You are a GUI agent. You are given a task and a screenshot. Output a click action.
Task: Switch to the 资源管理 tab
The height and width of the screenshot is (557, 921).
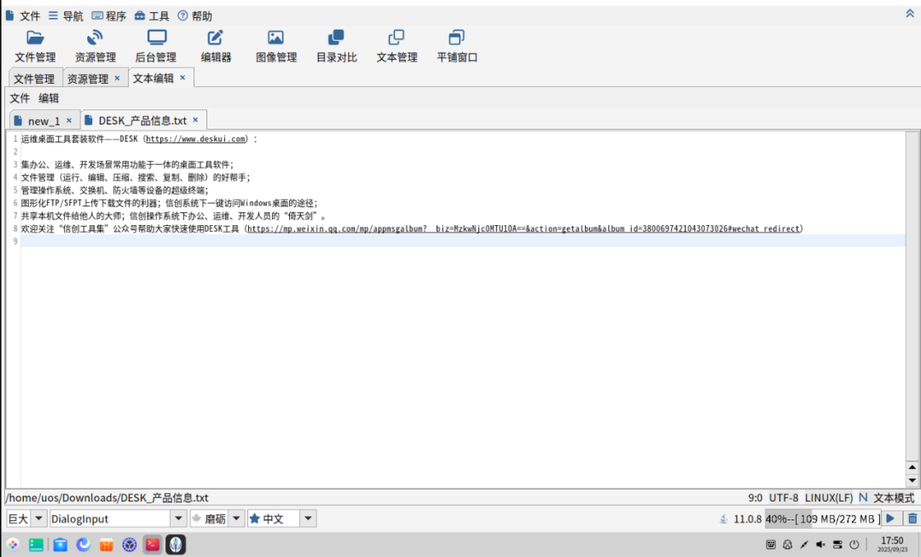pos(88,78)
